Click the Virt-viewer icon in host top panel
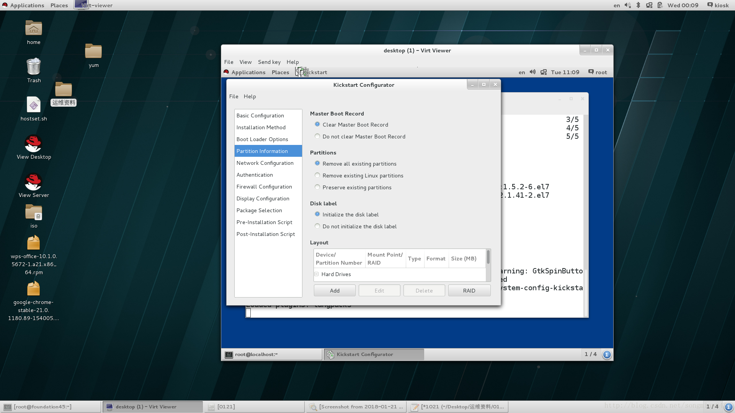735x413 pixels. click(x=81, y=5)
